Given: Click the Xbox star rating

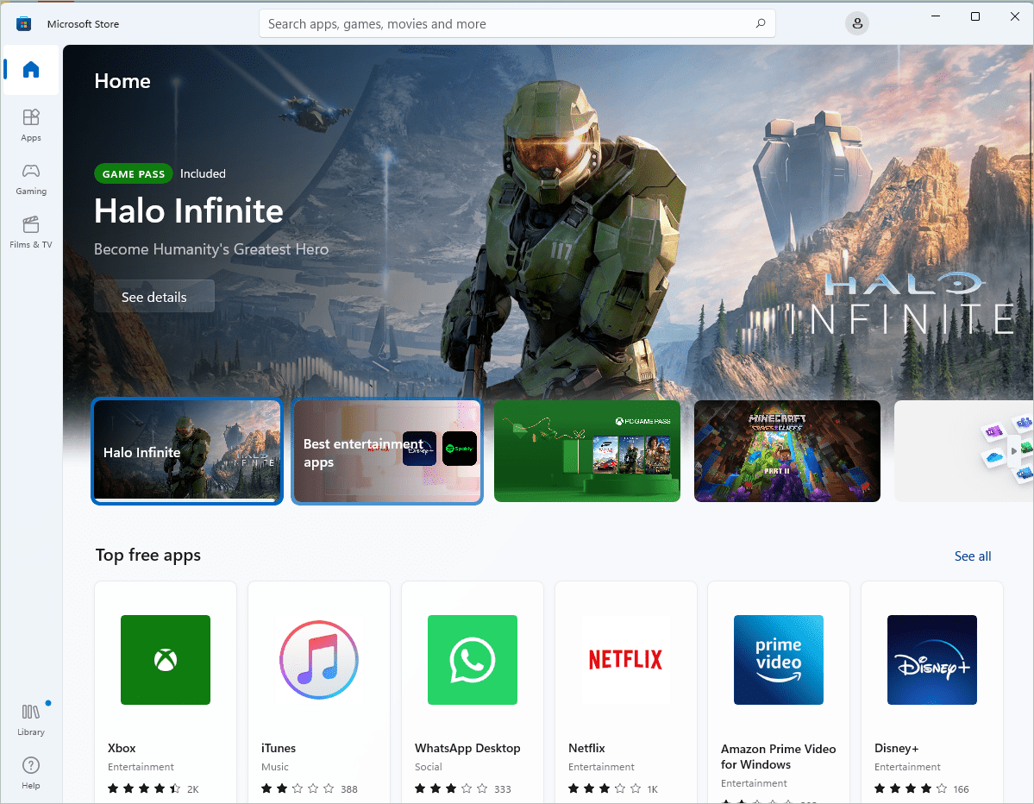Looking at the screenshot, I should point(144,788).
